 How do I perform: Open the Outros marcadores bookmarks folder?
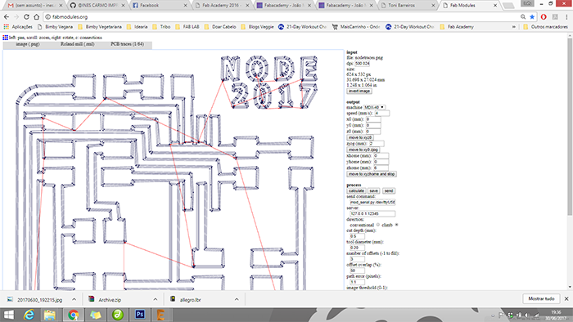click(x=545, y=27)
